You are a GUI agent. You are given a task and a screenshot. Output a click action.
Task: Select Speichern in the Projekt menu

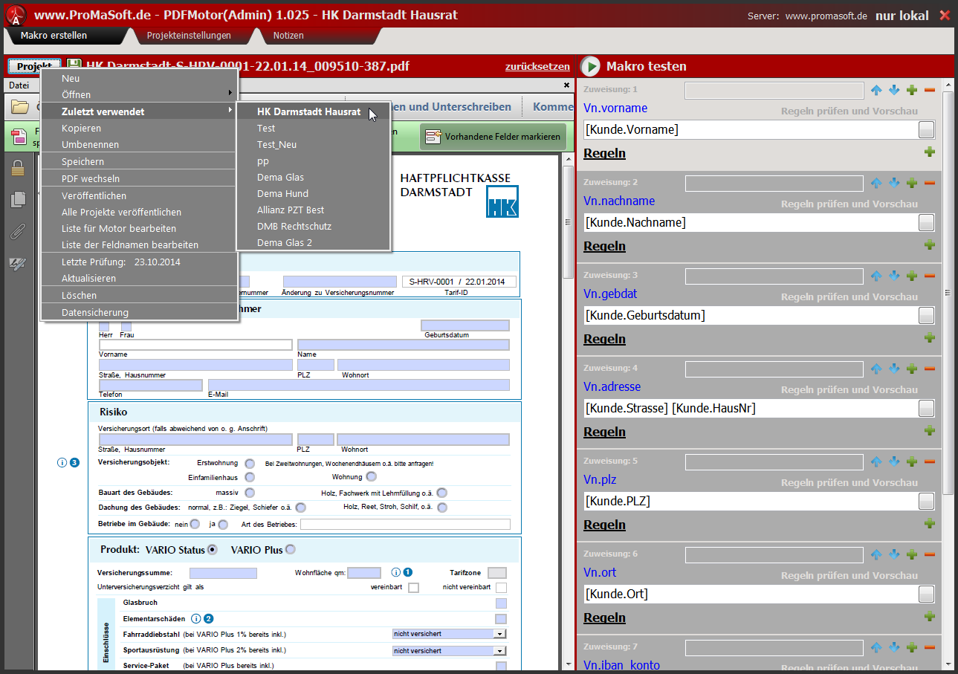(x=139, y=161)
